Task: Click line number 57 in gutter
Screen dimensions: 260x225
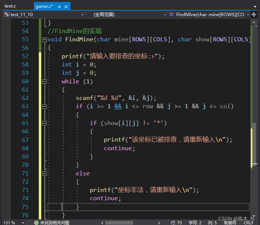Action: coord(25,56)
